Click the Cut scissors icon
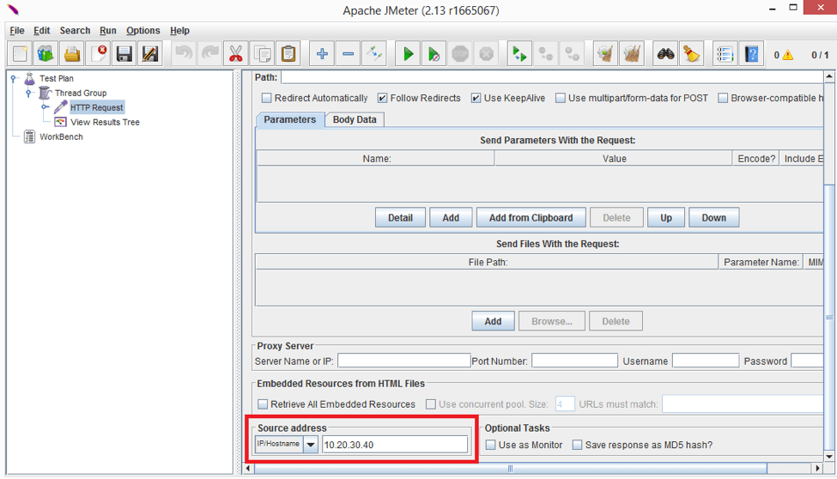The height and width of the screenshot is (479, 837). coord(236,54)
